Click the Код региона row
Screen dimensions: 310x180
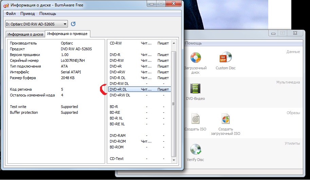56,89
